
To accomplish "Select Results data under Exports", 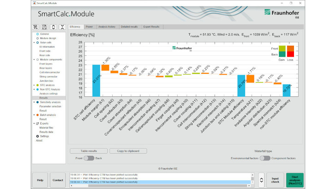I will click(x=46, y=132).
